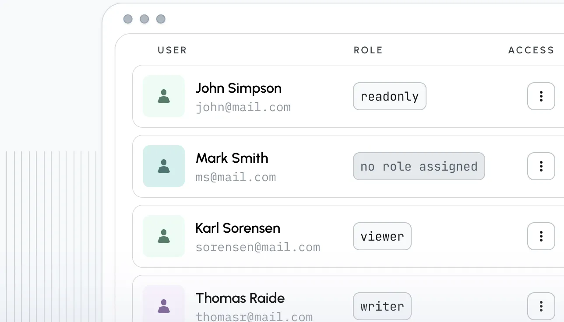Sort by the ACCESS column header
This screenshot has height=322, width=564.
point(531,50)
